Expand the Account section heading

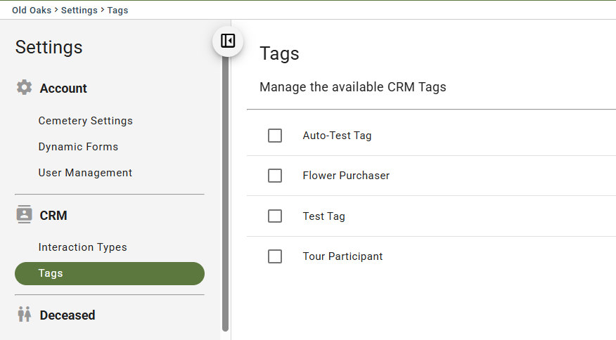click(63, 89)
